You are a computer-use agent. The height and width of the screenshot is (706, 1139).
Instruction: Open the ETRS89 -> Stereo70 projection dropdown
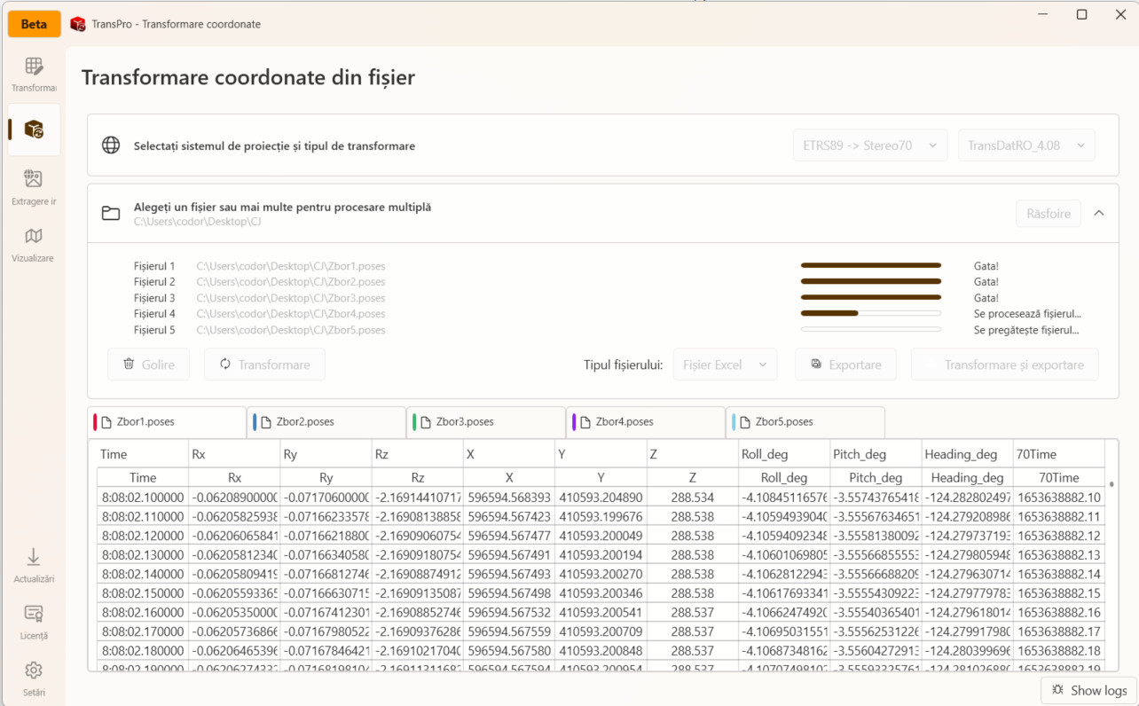[869, 145]
